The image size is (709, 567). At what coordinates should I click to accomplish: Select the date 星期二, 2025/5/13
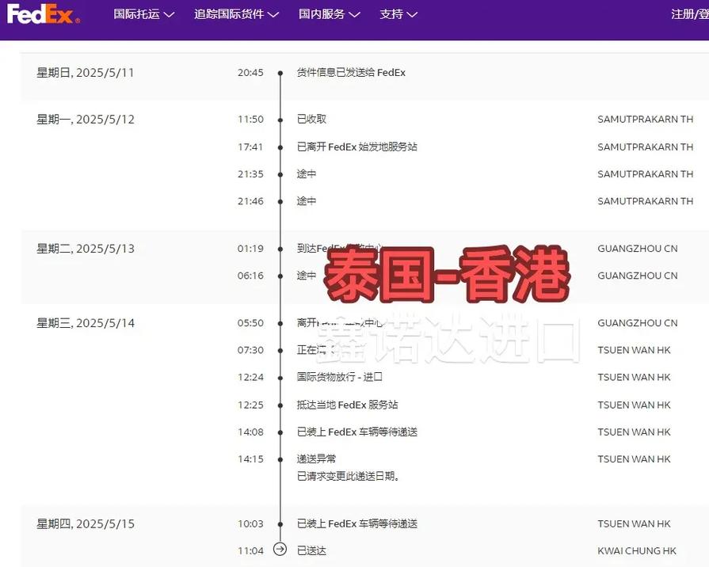(x=86, y=249)
